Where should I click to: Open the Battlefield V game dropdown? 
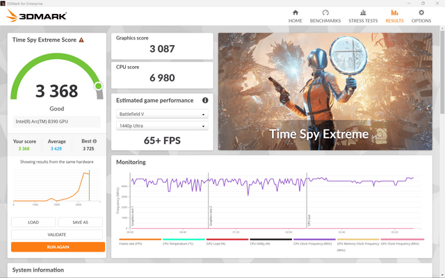click(162, 114)
